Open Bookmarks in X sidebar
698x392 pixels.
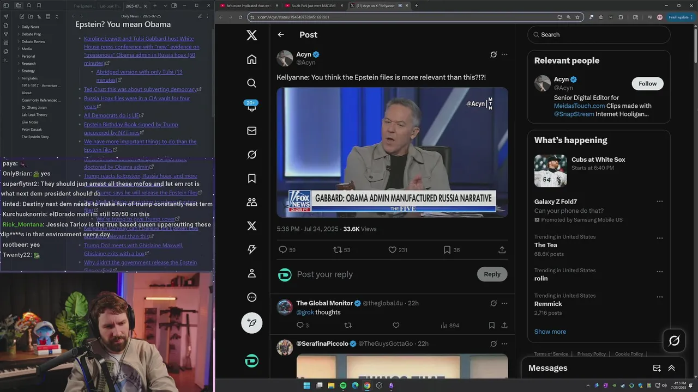pyautogui.click(x=251, y=178)
